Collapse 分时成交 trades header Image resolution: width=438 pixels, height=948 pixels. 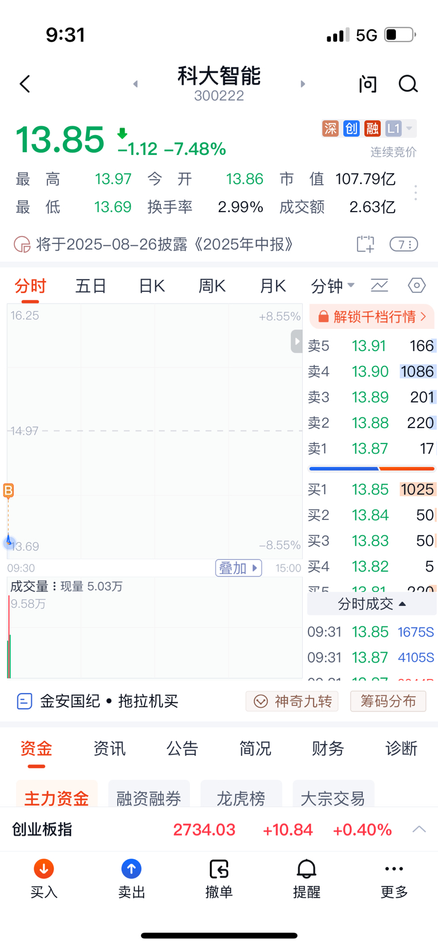[x=372, y=604]
